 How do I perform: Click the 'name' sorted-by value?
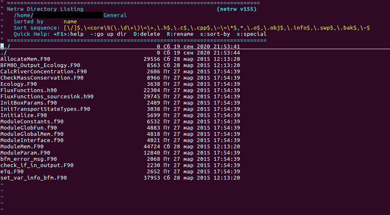(70, 21)
